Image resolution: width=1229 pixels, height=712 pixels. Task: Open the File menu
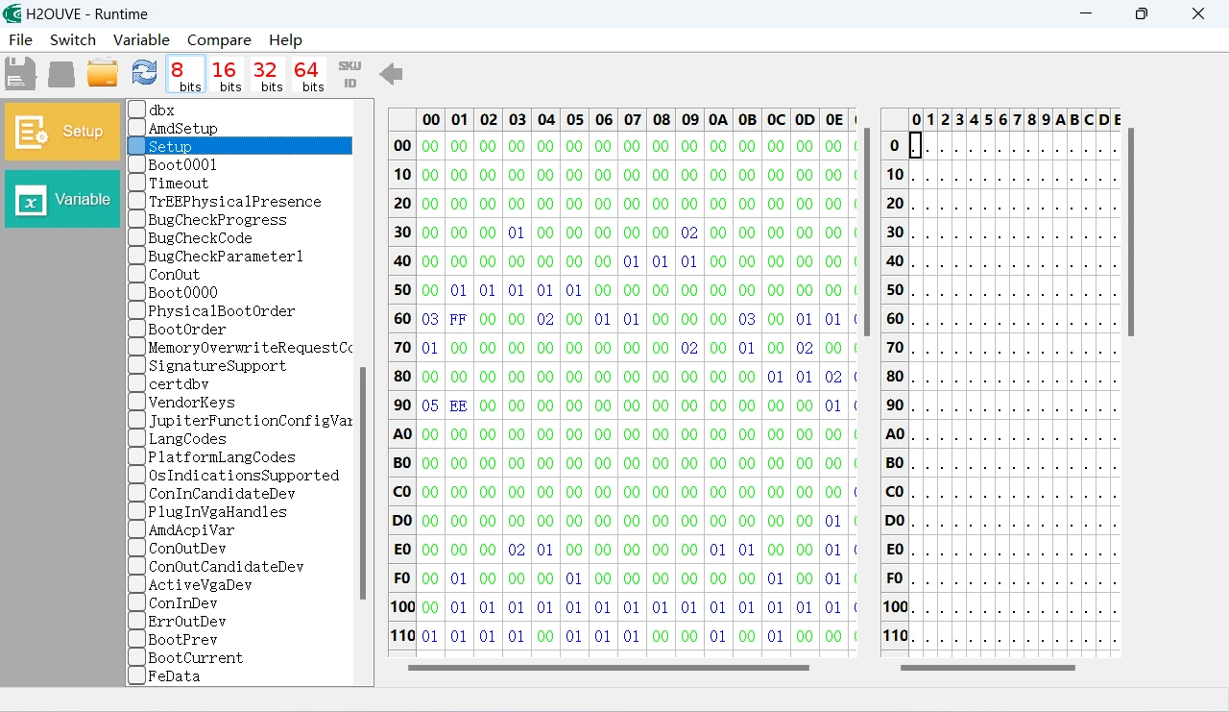click(20, 39)
